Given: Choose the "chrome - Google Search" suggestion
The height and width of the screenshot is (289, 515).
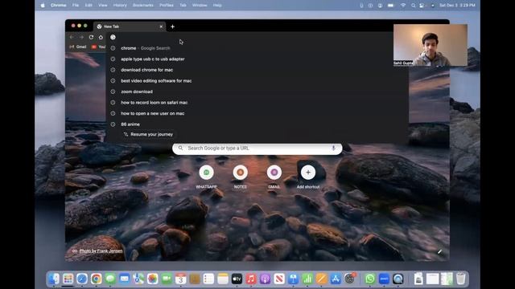Looking at the screenshot, I should click(257, 48).
